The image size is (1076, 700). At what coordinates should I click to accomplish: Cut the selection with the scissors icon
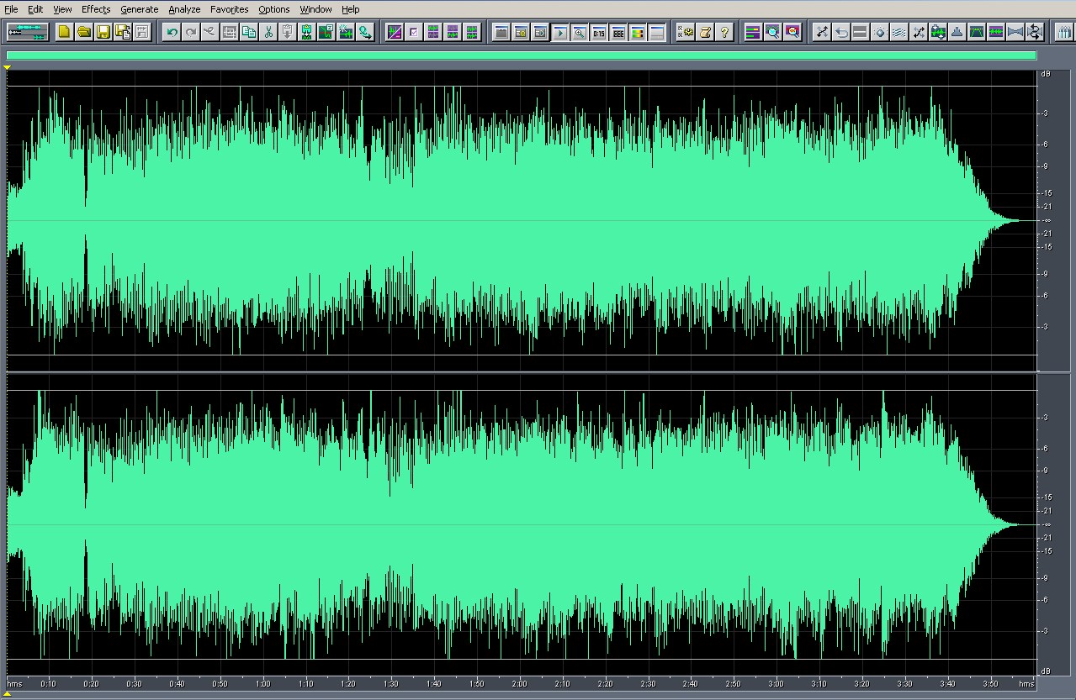[x=268, y=32]
